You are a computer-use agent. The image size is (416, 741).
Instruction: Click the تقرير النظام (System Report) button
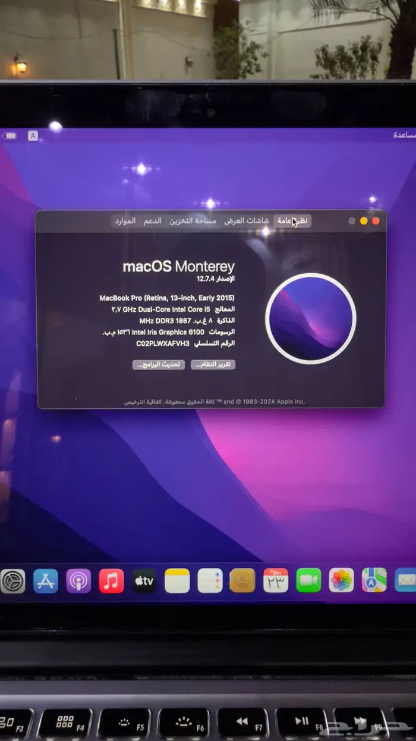tap(213, 365)
